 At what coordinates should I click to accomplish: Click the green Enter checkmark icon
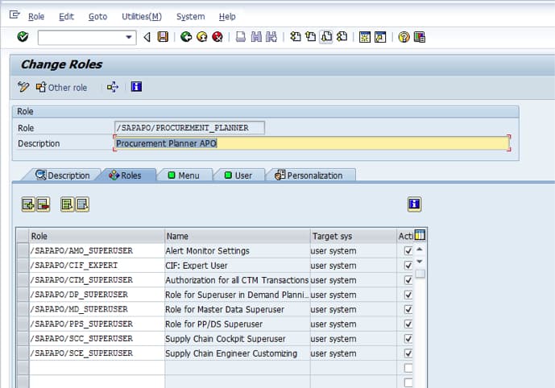pyautogui.click(x=23, y=36)
